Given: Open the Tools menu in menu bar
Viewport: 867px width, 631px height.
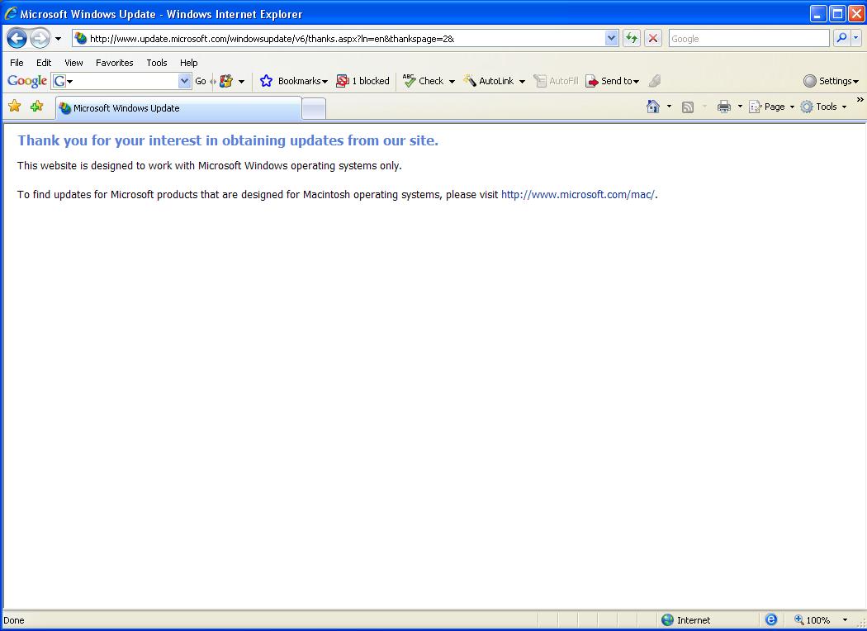Looking at the screenshot, I should tap(157, 63).
